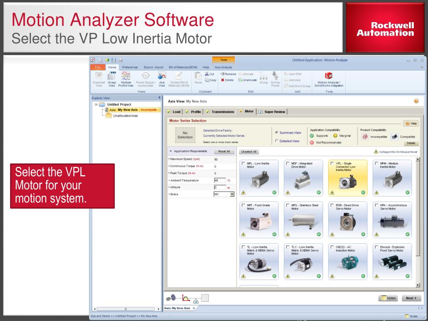
Task: Open Power Supply / Accessories view
Action: pos(145,79)
